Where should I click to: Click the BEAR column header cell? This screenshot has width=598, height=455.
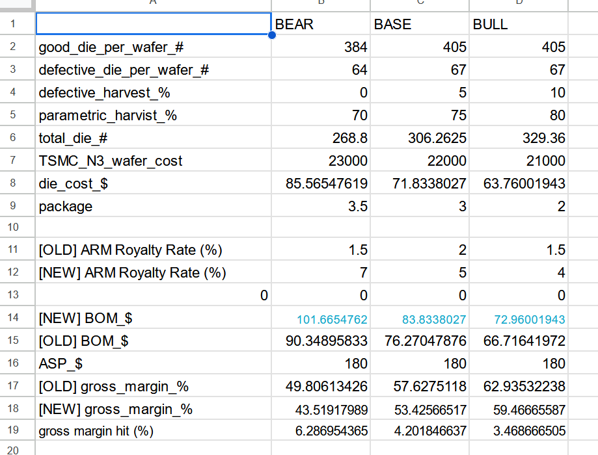coord(321,23)
